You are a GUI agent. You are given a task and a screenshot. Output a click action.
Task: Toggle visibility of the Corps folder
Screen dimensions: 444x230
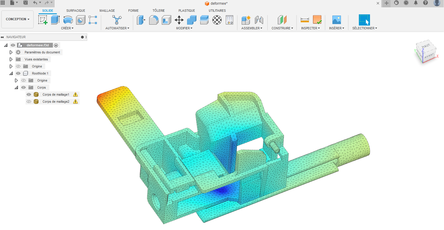point(23,87)
